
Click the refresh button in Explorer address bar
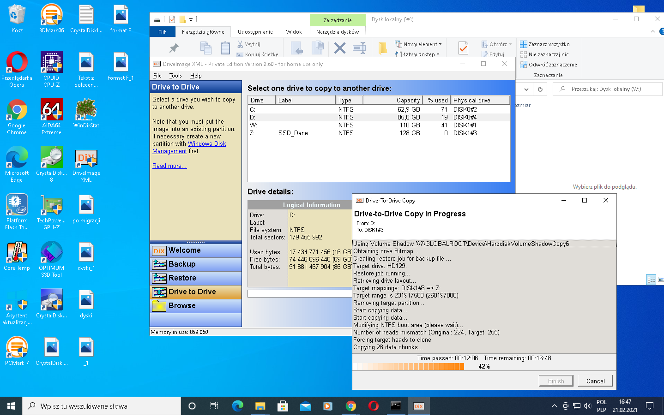pyautogui.click(x=540, y=89)
